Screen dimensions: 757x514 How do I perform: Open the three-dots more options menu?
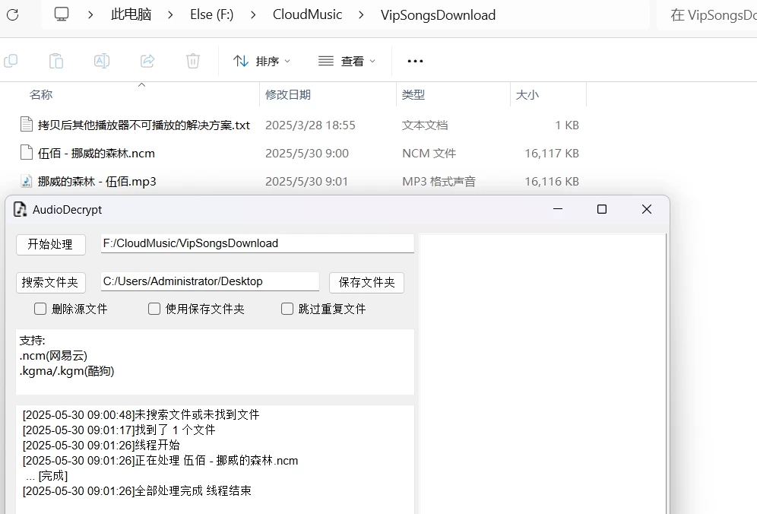click(x=415, y=61)
